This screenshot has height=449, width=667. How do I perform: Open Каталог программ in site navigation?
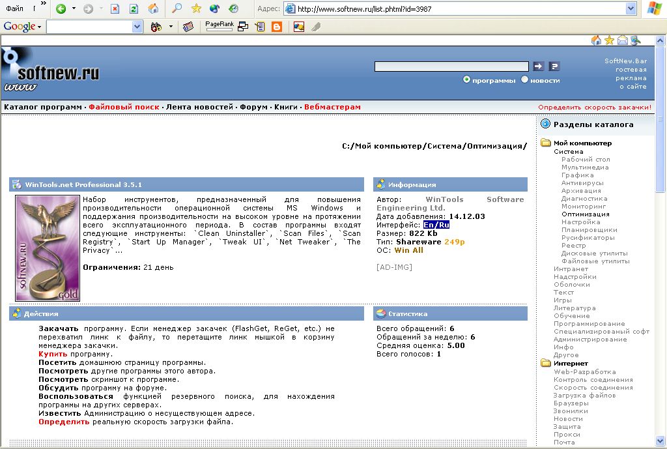tap(43, 107)
